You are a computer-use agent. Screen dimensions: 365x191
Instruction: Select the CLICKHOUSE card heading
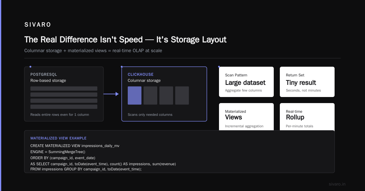tap(141, 74)
